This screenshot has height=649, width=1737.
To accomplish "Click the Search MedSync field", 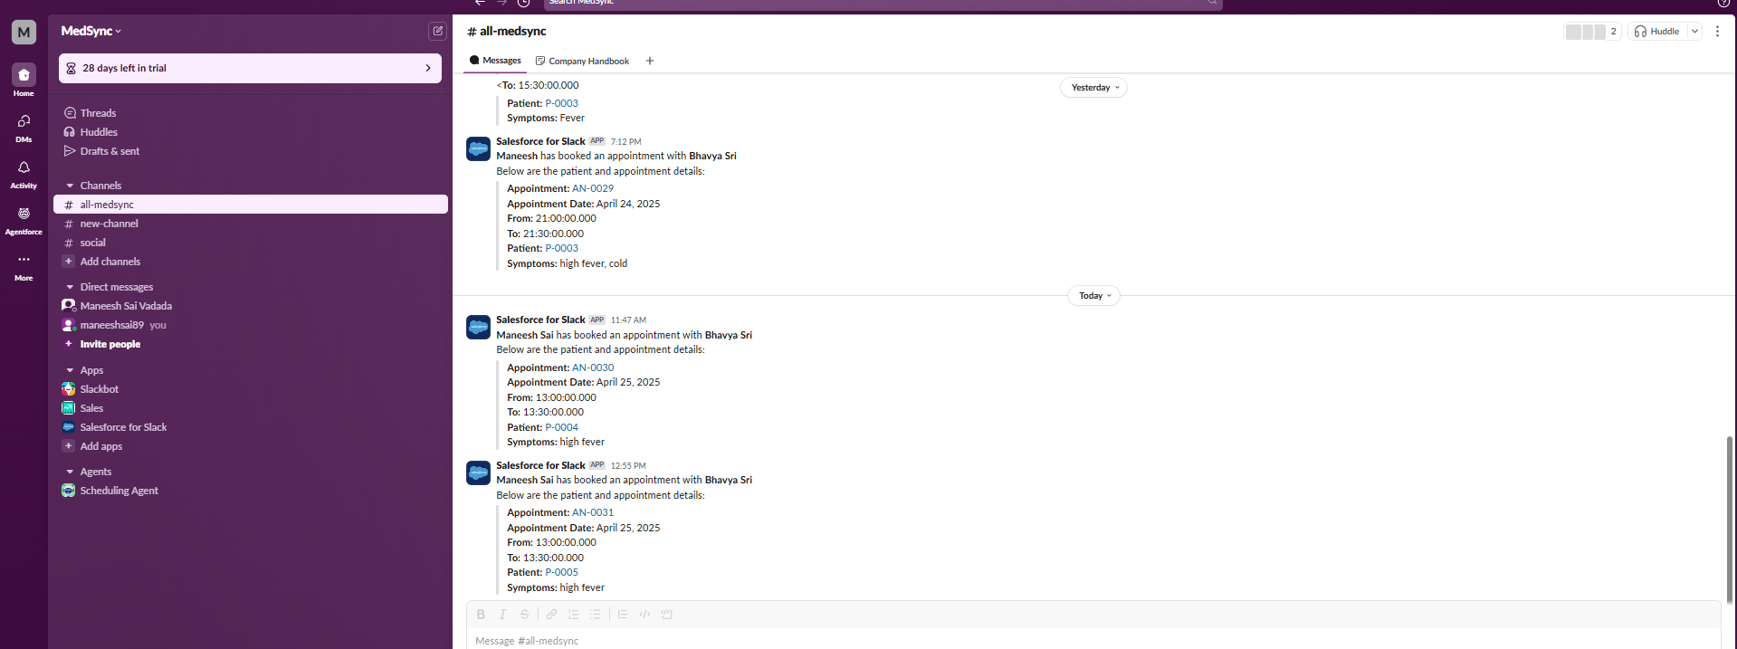I will tap(883, 4).
